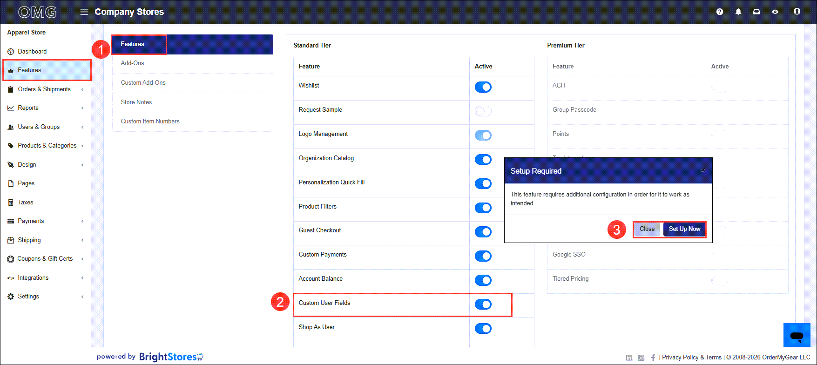This screenshot has width=817, height=365.
Task: Expand the Settings submenu chevron
Action: click(82, 297)
